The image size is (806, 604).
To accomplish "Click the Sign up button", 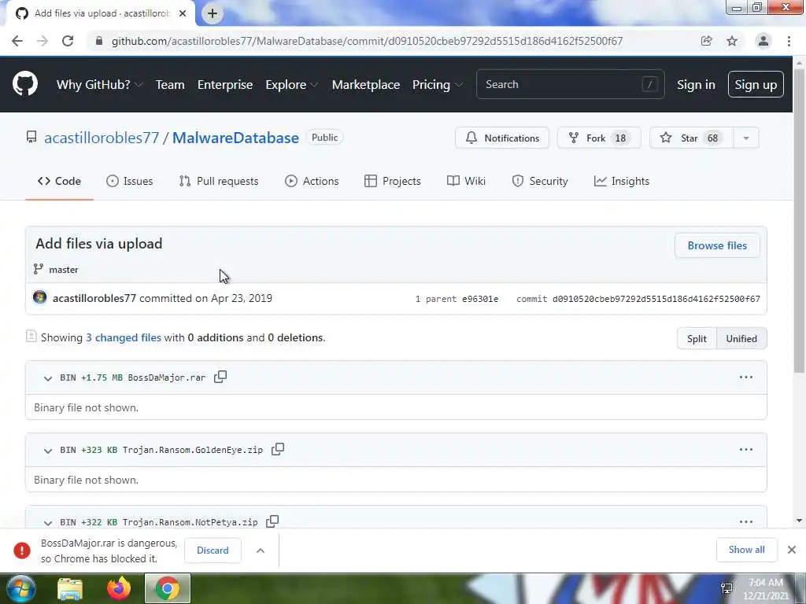I will click(x=756, y=84).
